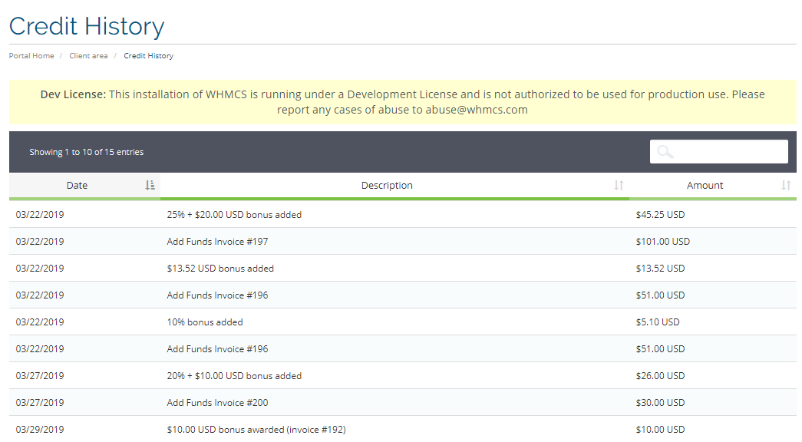
Task: Click the Dev License notice text
Action: click(x=402, y=102)
